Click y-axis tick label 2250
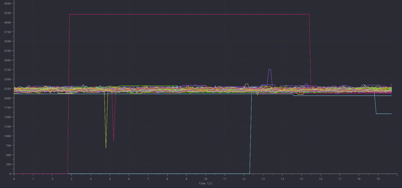402x188 pixels. click(x=7, y=89)
